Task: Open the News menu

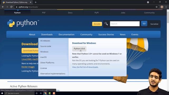Action: click(x=123, y=35)
